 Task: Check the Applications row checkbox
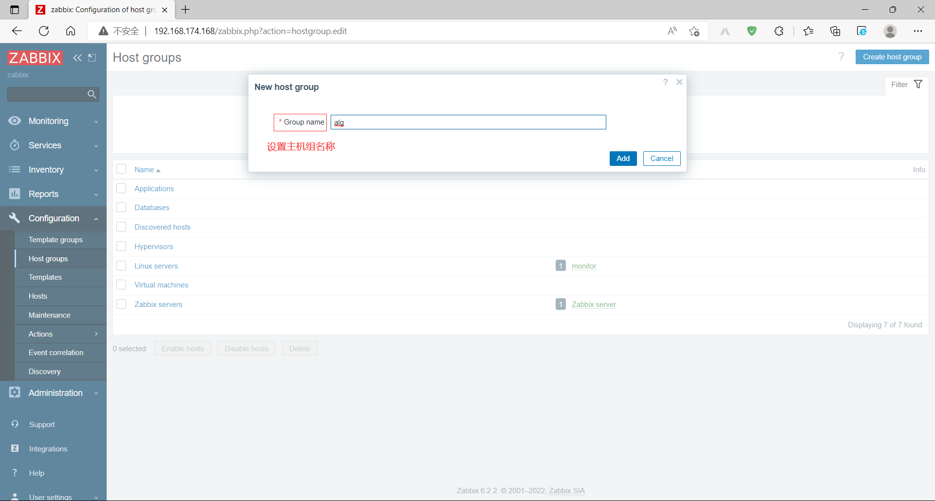point(121,188)
